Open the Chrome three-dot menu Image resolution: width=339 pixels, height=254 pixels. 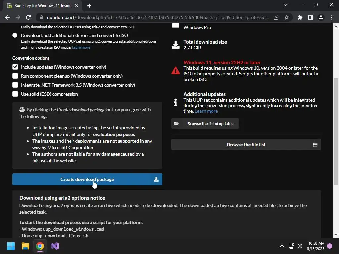(x=332, y=17)
